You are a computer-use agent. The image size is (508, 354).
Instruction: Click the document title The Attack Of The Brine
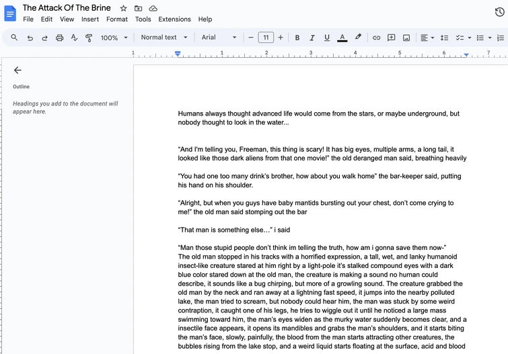(67, 8)
